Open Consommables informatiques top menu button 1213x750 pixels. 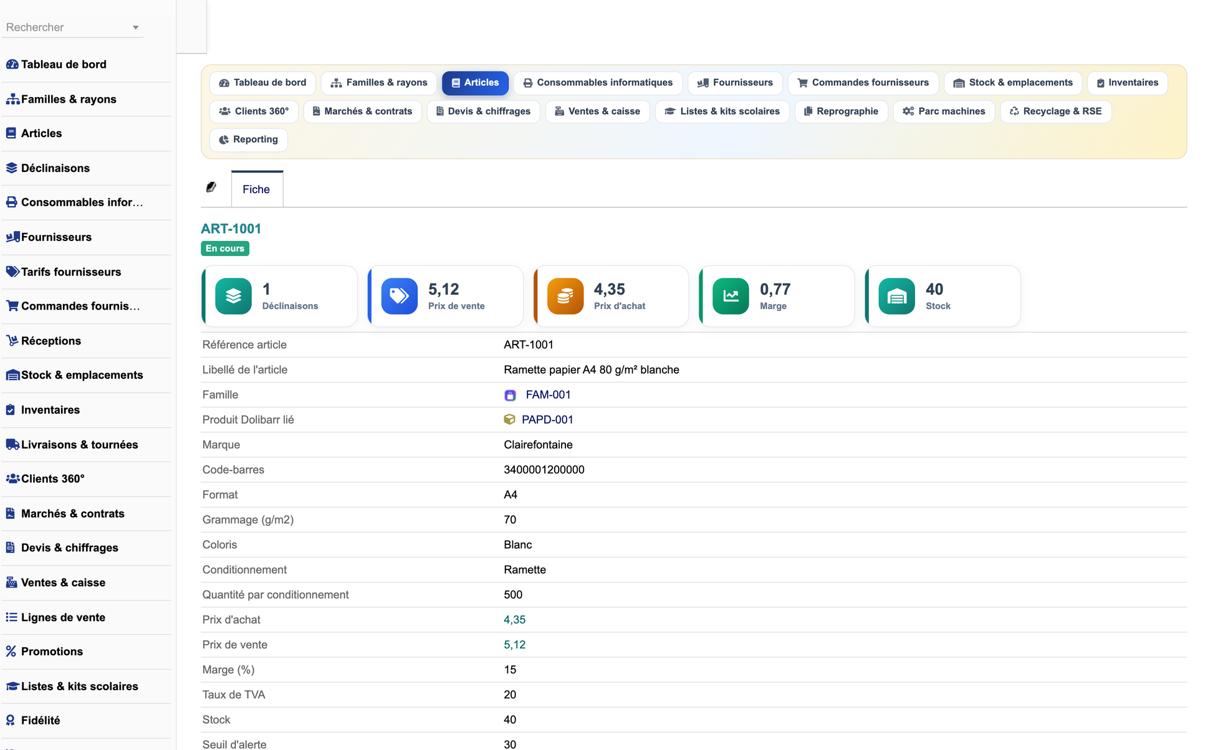pyautogui.click(x=598, y=83)
